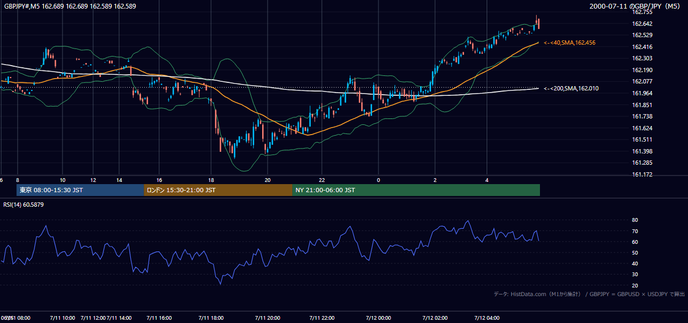Click price axis value 161.738
688x323 pixels.
(x=642, y=116)
